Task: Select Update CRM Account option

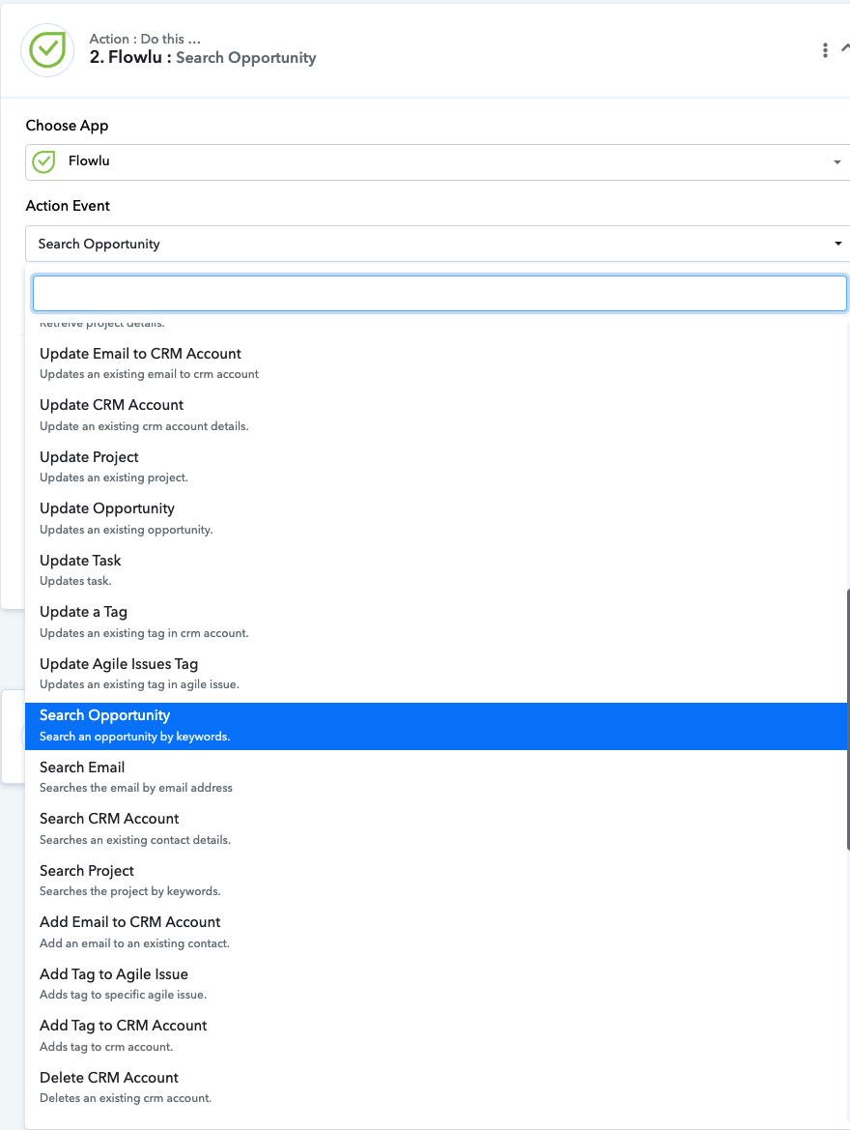Action: [x=436, y=415]
